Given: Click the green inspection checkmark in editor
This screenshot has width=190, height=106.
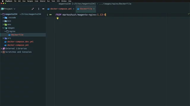Looking at the screenshot, I should (189, 14).
